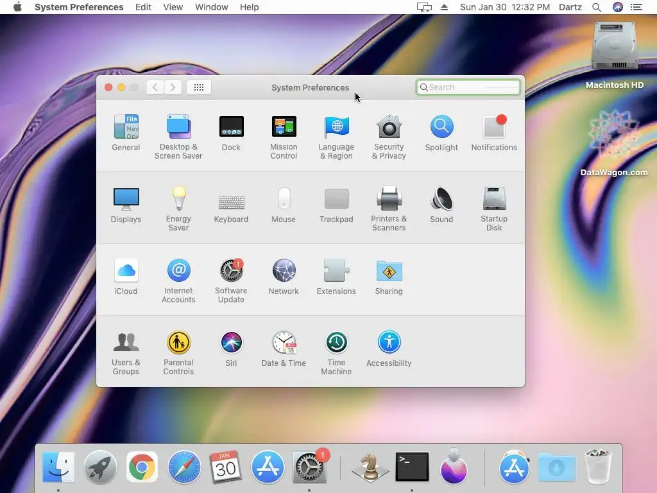The image size is (657, 493).
Task: Open Terminal from the Dock
Action: (x=412, y=467)
